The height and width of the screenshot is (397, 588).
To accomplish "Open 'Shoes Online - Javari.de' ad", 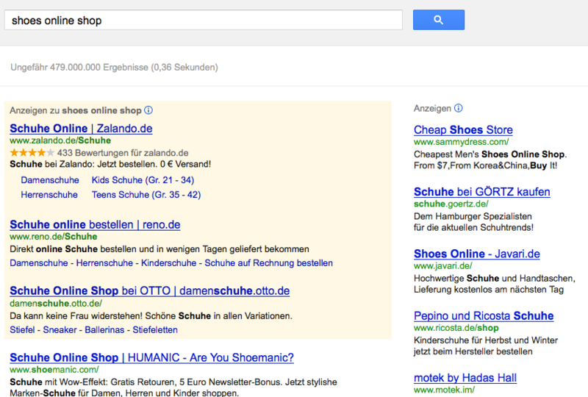I will click(x=476, y=254).
